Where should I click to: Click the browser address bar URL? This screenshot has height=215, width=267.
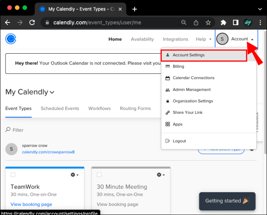click(x=97, y=22)
